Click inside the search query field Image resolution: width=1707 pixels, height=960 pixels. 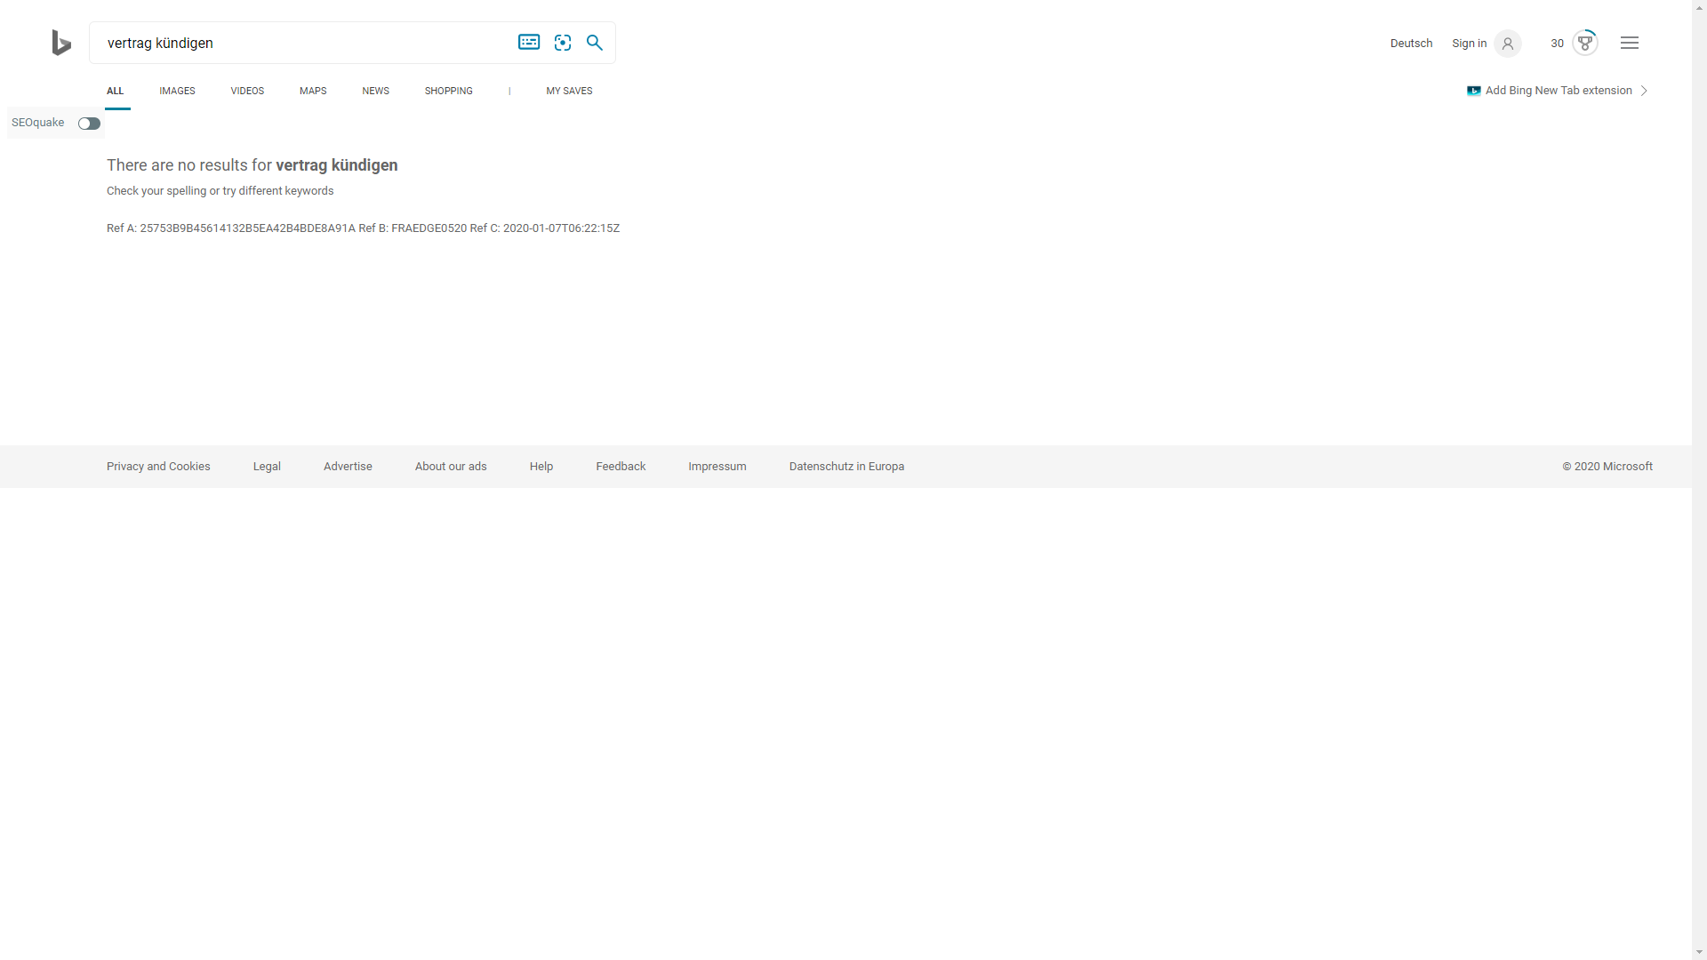[x=302, y=43]
